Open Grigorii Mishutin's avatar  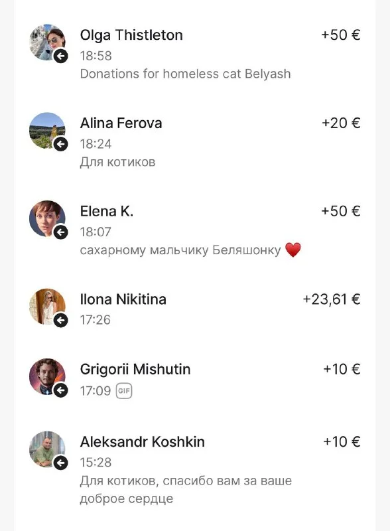(47, 376)
